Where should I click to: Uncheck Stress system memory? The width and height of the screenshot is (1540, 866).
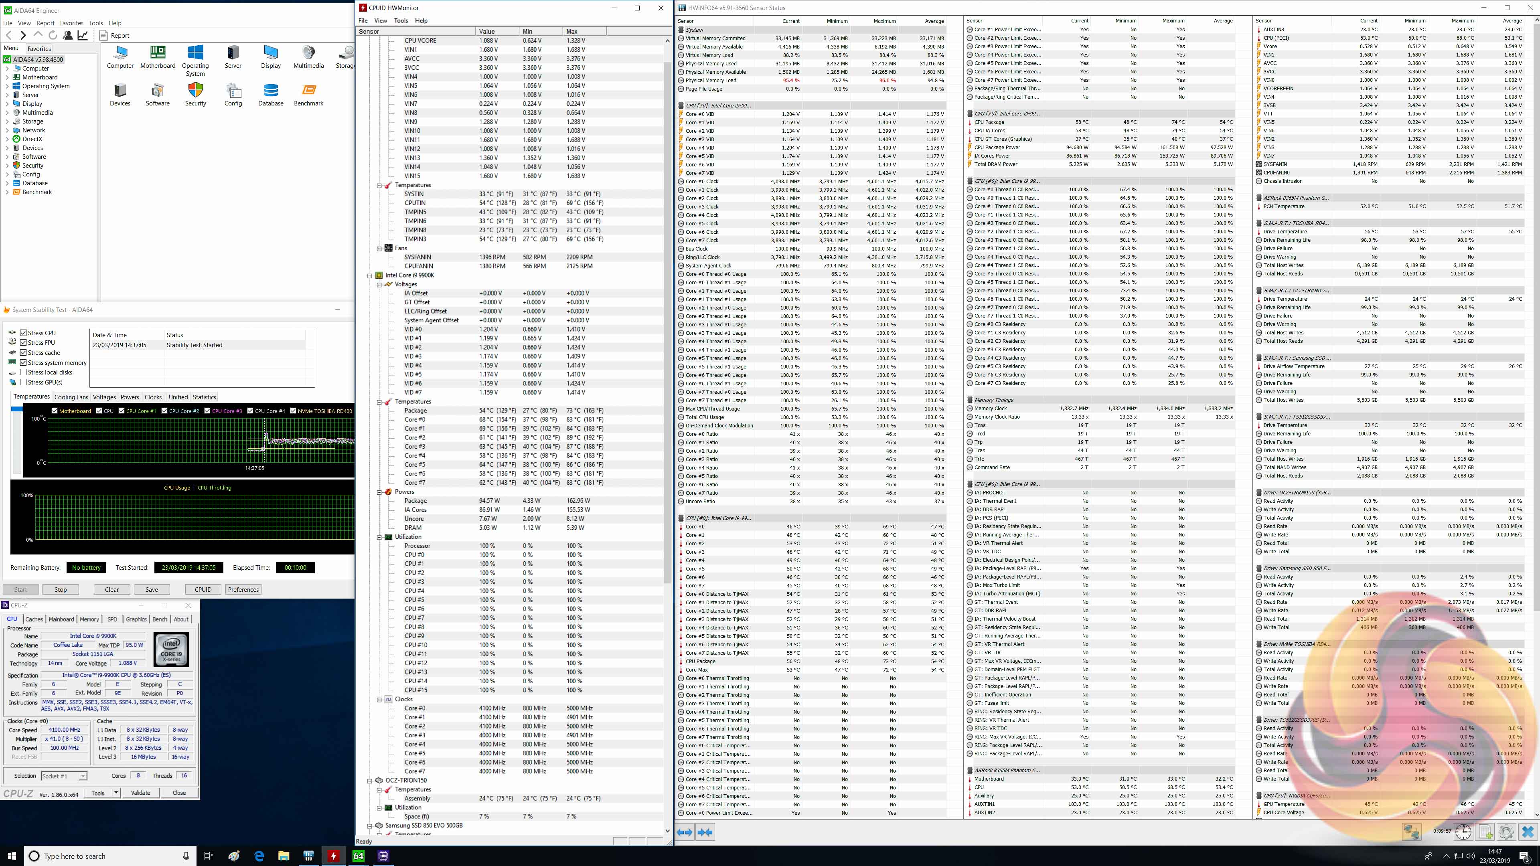23,362
